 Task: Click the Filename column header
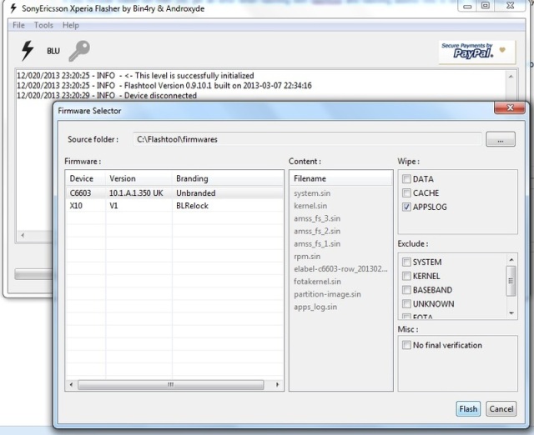(x=341, y=178)
